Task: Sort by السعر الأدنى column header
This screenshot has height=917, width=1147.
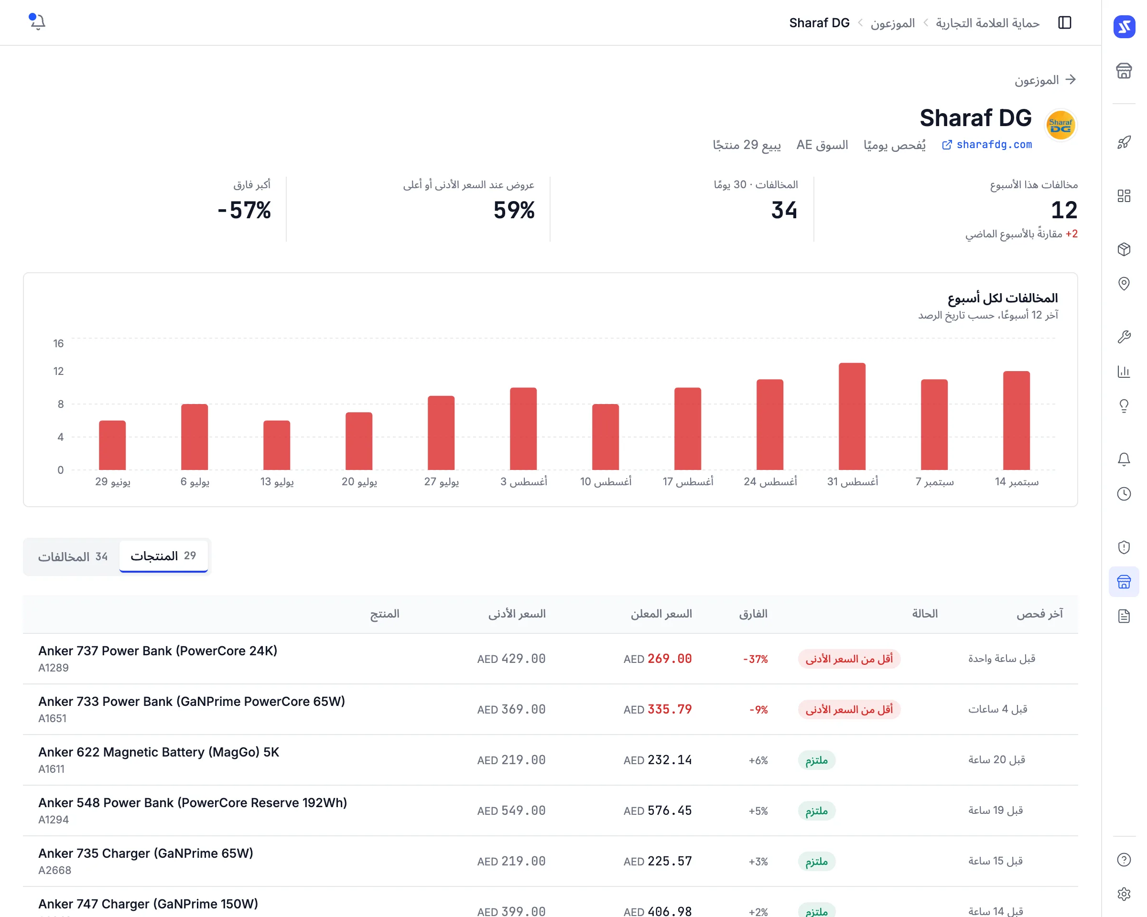Action: (517, 614)
